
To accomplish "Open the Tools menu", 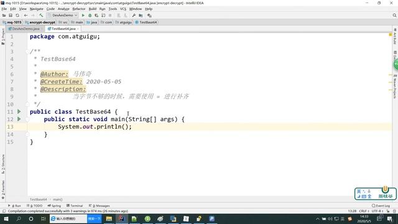I will [113, 9].
